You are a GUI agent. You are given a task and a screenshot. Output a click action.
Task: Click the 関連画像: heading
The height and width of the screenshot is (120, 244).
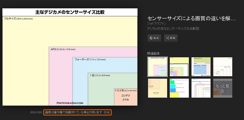coord(154,53)
